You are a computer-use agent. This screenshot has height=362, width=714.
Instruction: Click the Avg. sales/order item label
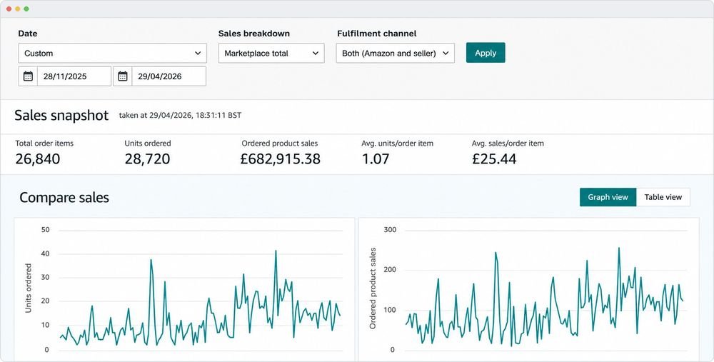tap(508, 143)
